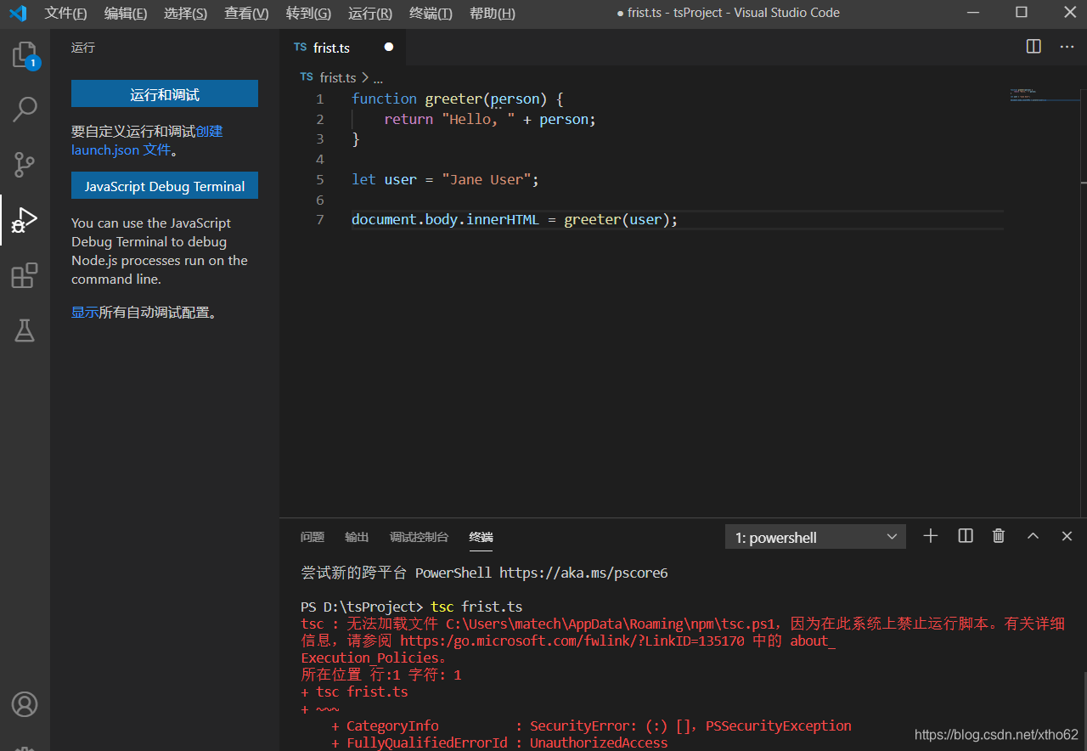The image size is (1087, 751).
Task: Maximize the panel with up chevron
Action: coord(1033,536)
